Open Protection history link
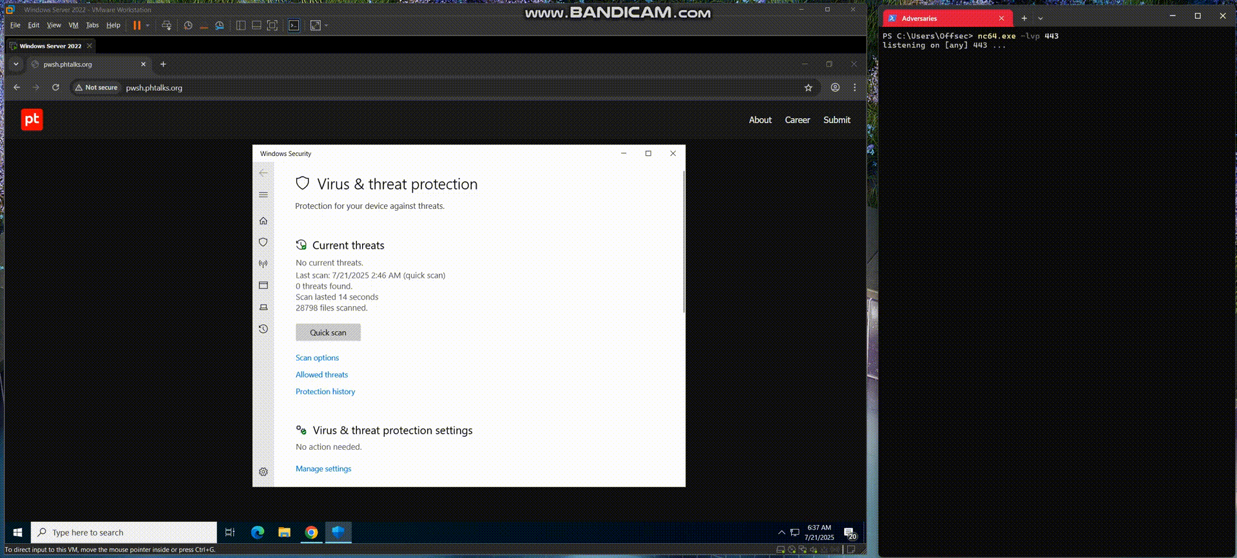Screen dimensions: 1237x558 [x=325, y=391]
